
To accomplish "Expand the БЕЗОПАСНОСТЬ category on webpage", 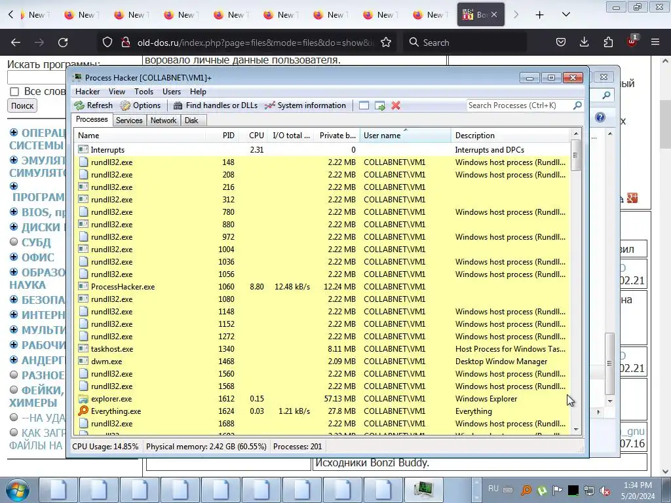I will pyautogui.click(x=14, y=299).
